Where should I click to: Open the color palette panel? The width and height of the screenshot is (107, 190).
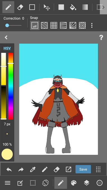click(74, 183)
